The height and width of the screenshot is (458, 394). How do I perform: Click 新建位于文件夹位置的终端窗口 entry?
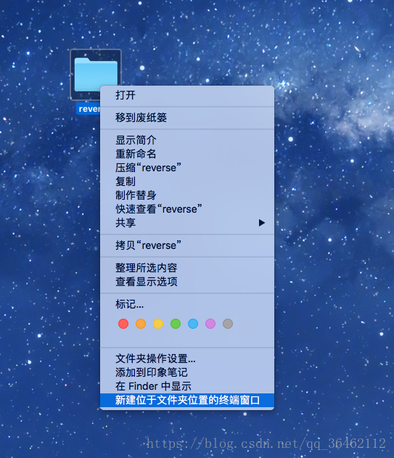coord(187,400)
